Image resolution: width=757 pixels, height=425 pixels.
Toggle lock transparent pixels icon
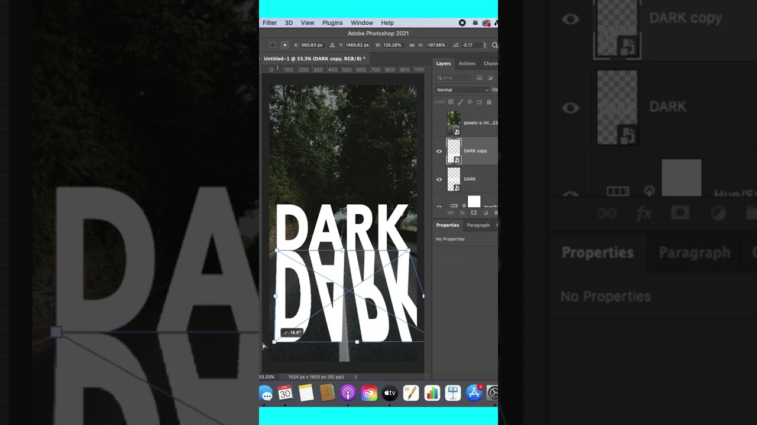tap(451, 102)
